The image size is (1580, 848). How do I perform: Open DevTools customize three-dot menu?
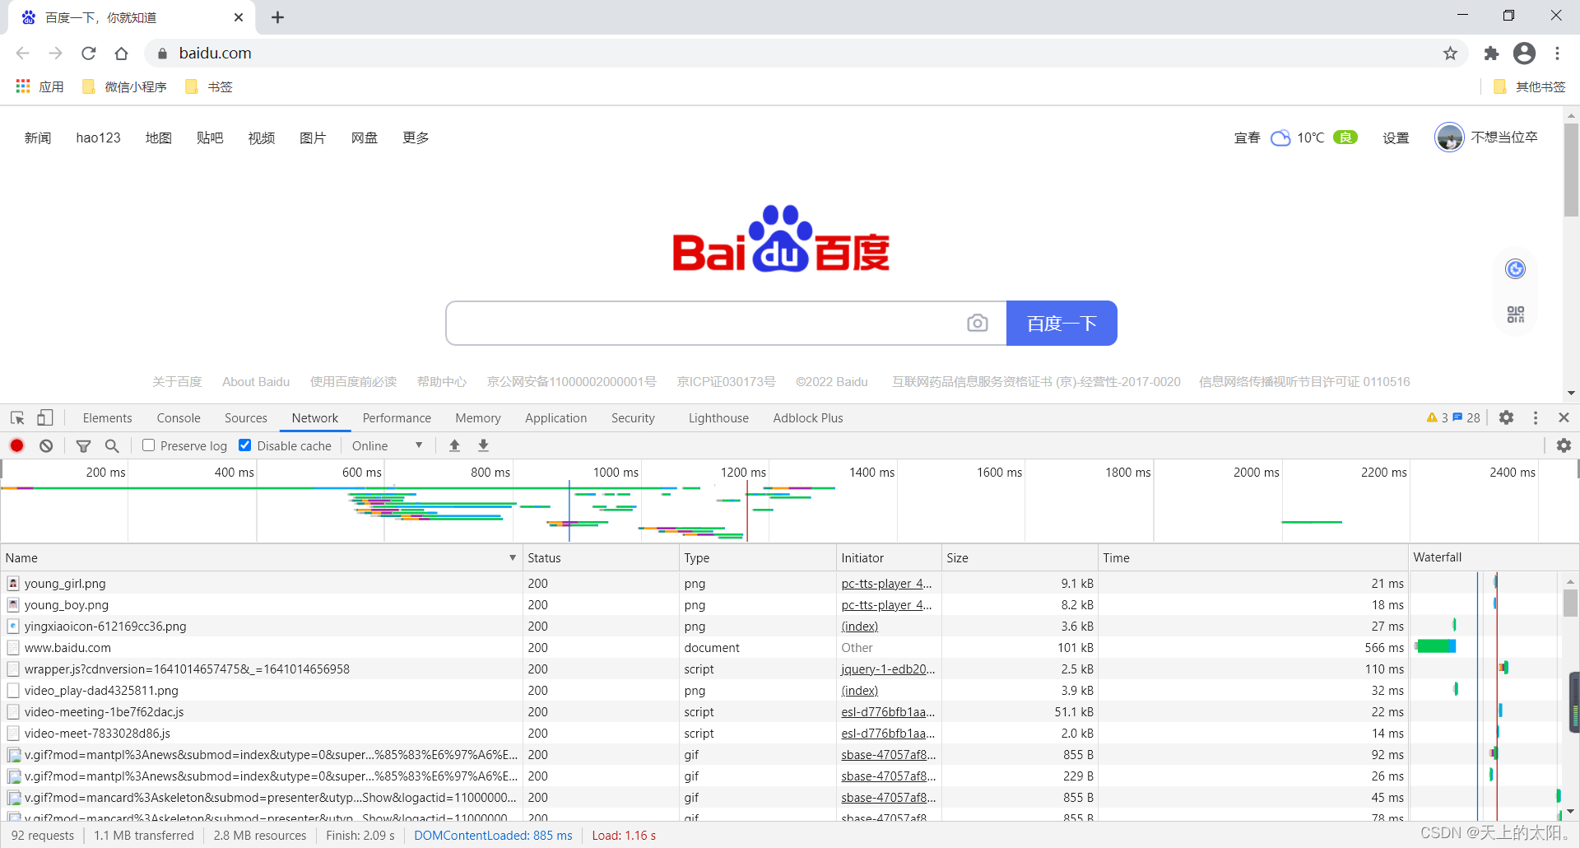click(1536, 417)
